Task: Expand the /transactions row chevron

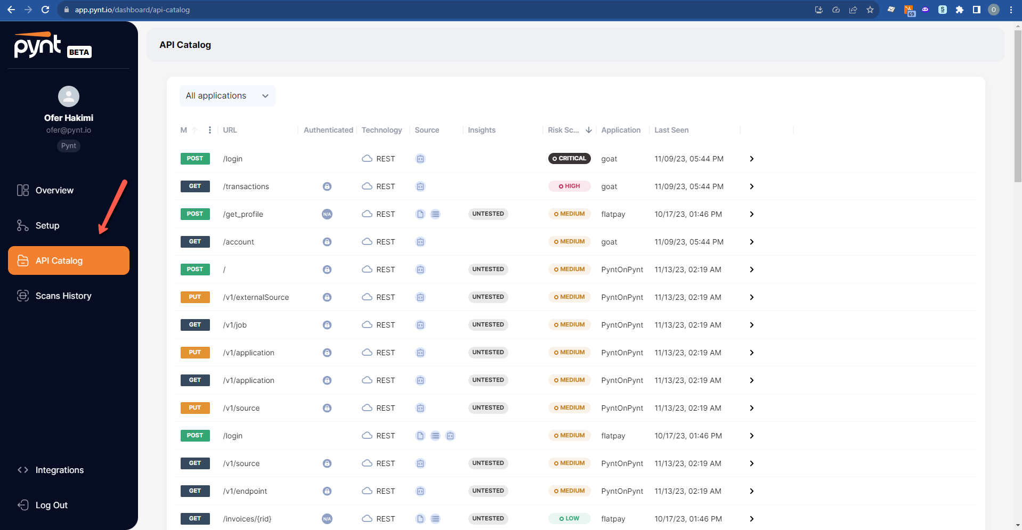Action: coord(751,186)
